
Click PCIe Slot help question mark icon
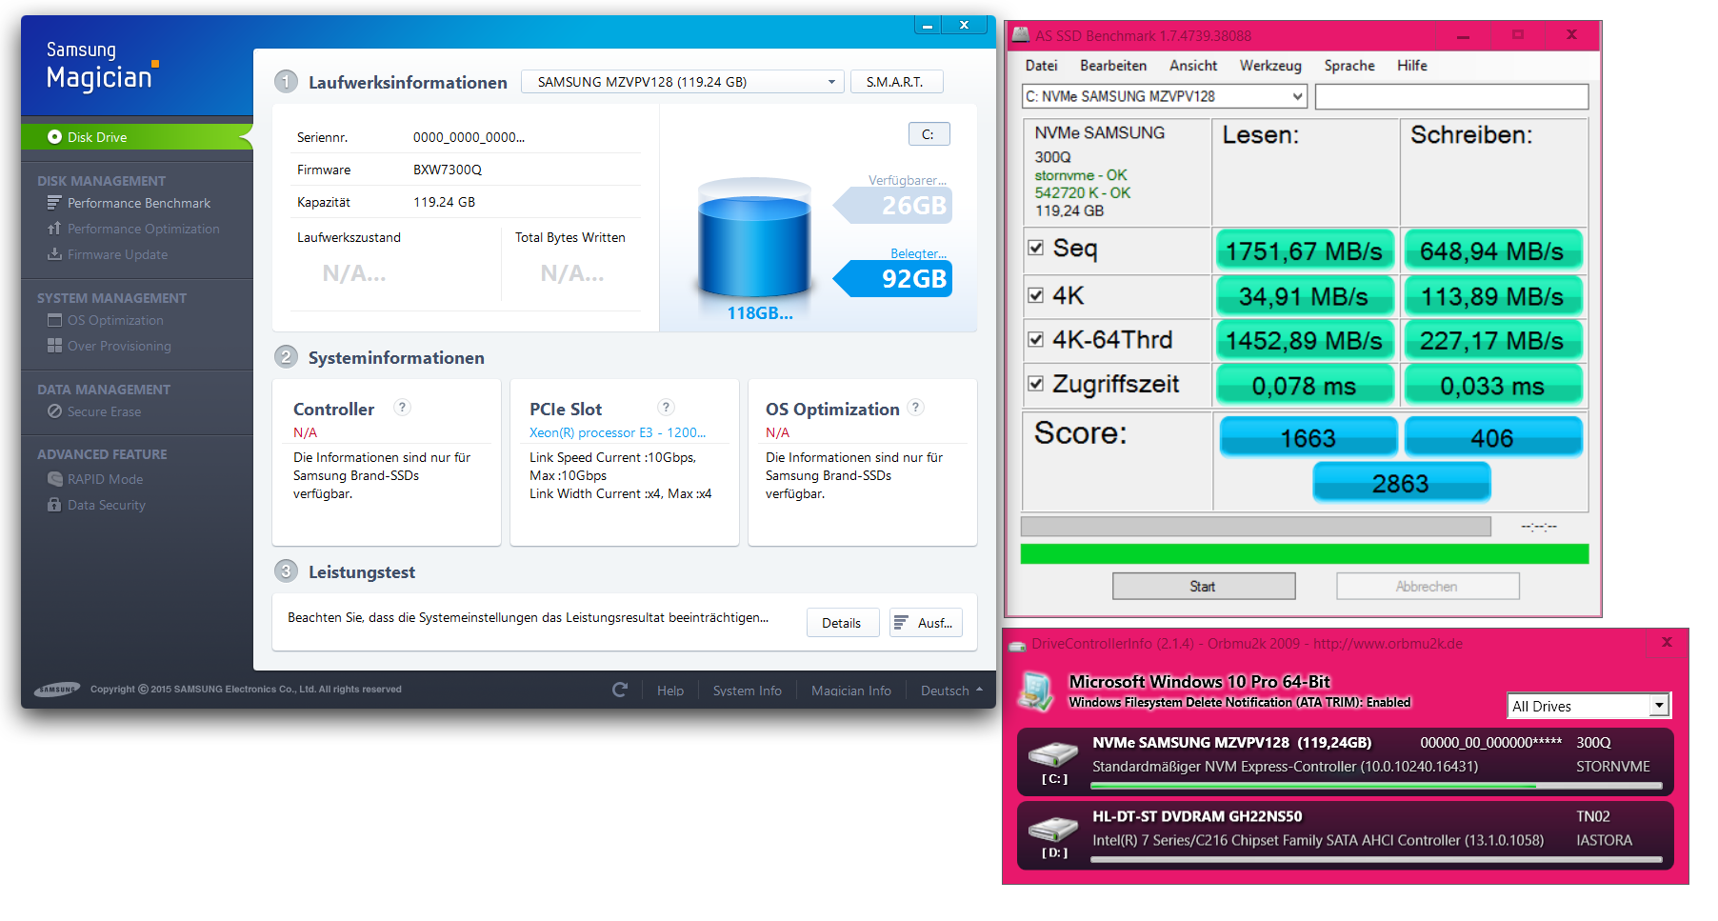(x=667, y=407)
